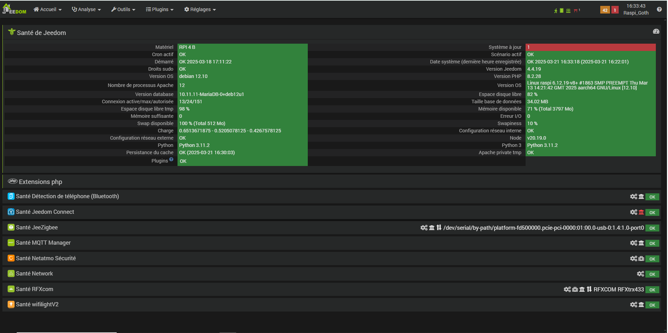Click the OK status on MQTT Manager row
The width and height of the screenshot is (668, 333).
pos(652,243)
